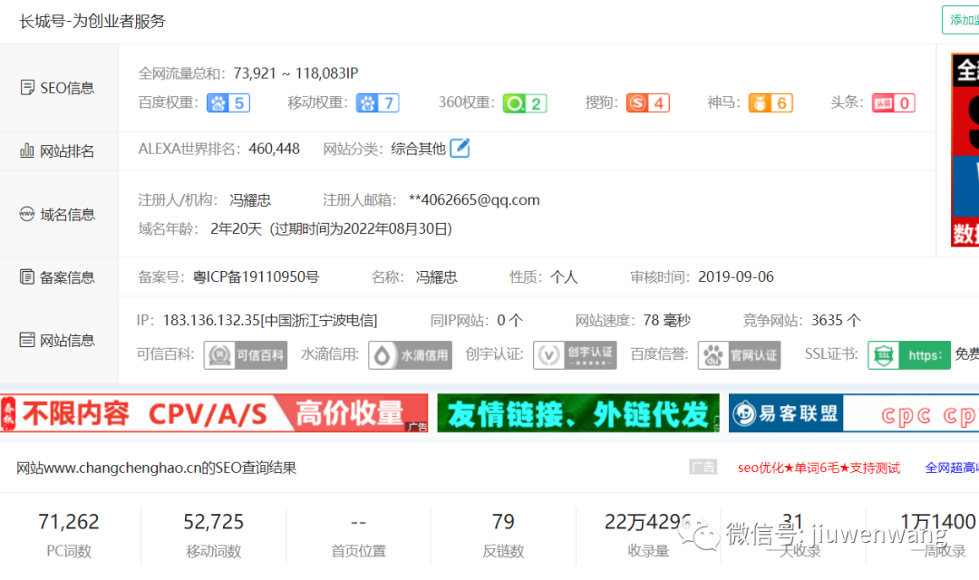This screenshot has width=979, height=580.
Task: Click the Shenma weight badge showing 6
Action: tap(771, 103)
